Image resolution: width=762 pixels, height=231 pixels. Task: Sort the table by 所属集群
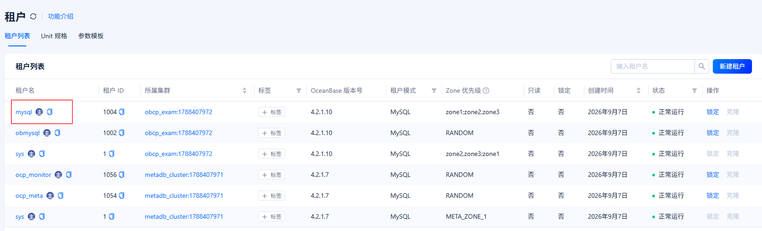pyautogui.click(x=245, y=90)
